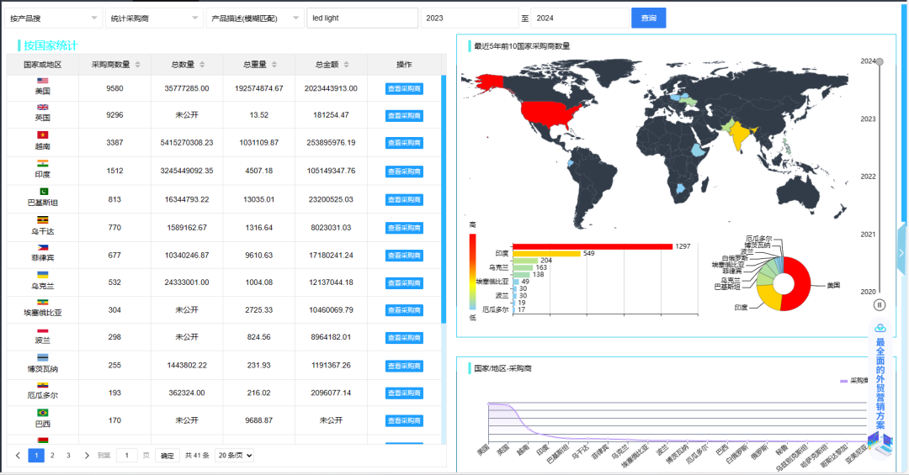The height and width of the screenshot is (475, 909).
Task: Open the 按产品搜 search type dropdown
Action: (53, 18)
